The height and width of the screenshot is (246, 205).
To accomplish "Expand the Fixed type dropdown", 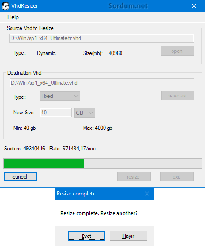I will point(60,96).
